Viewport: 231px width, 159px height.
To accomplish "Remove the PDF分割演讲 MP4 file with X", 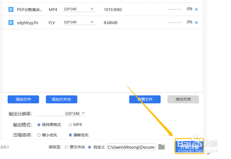I will (196, 9).
